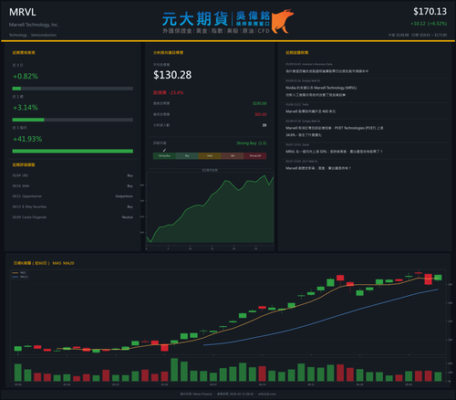This screenshot has height=400, width=456.
Task: Select the Hold segment of rating bar
Action: tap(210, 156)
